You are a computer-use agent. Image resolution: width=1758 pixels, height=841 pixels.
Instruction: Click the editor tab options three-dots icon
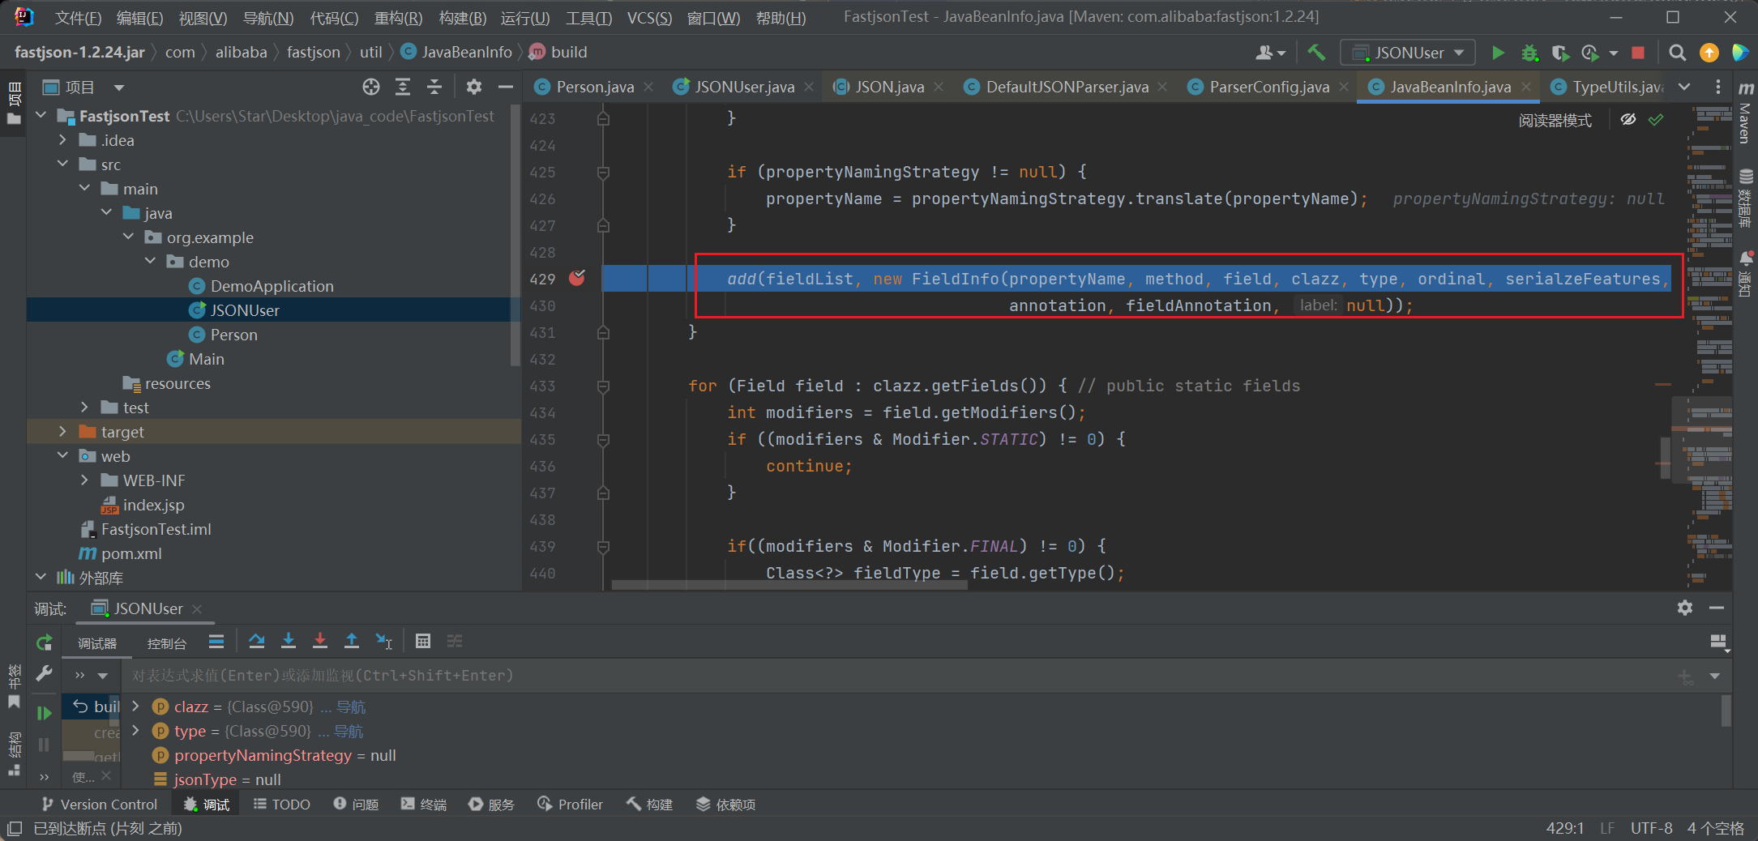coord(1718,87)
